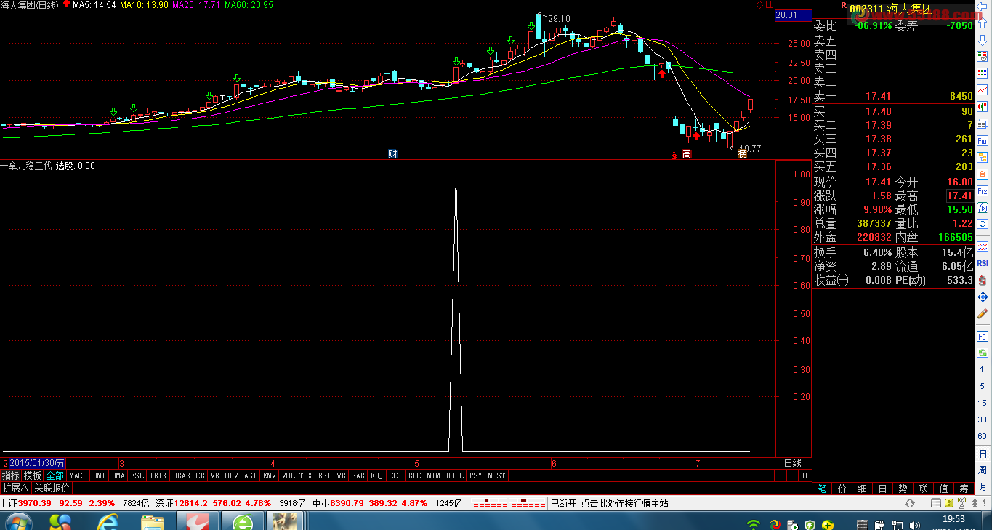Expand the 扩展 panel at bottom left

[15, 488]
